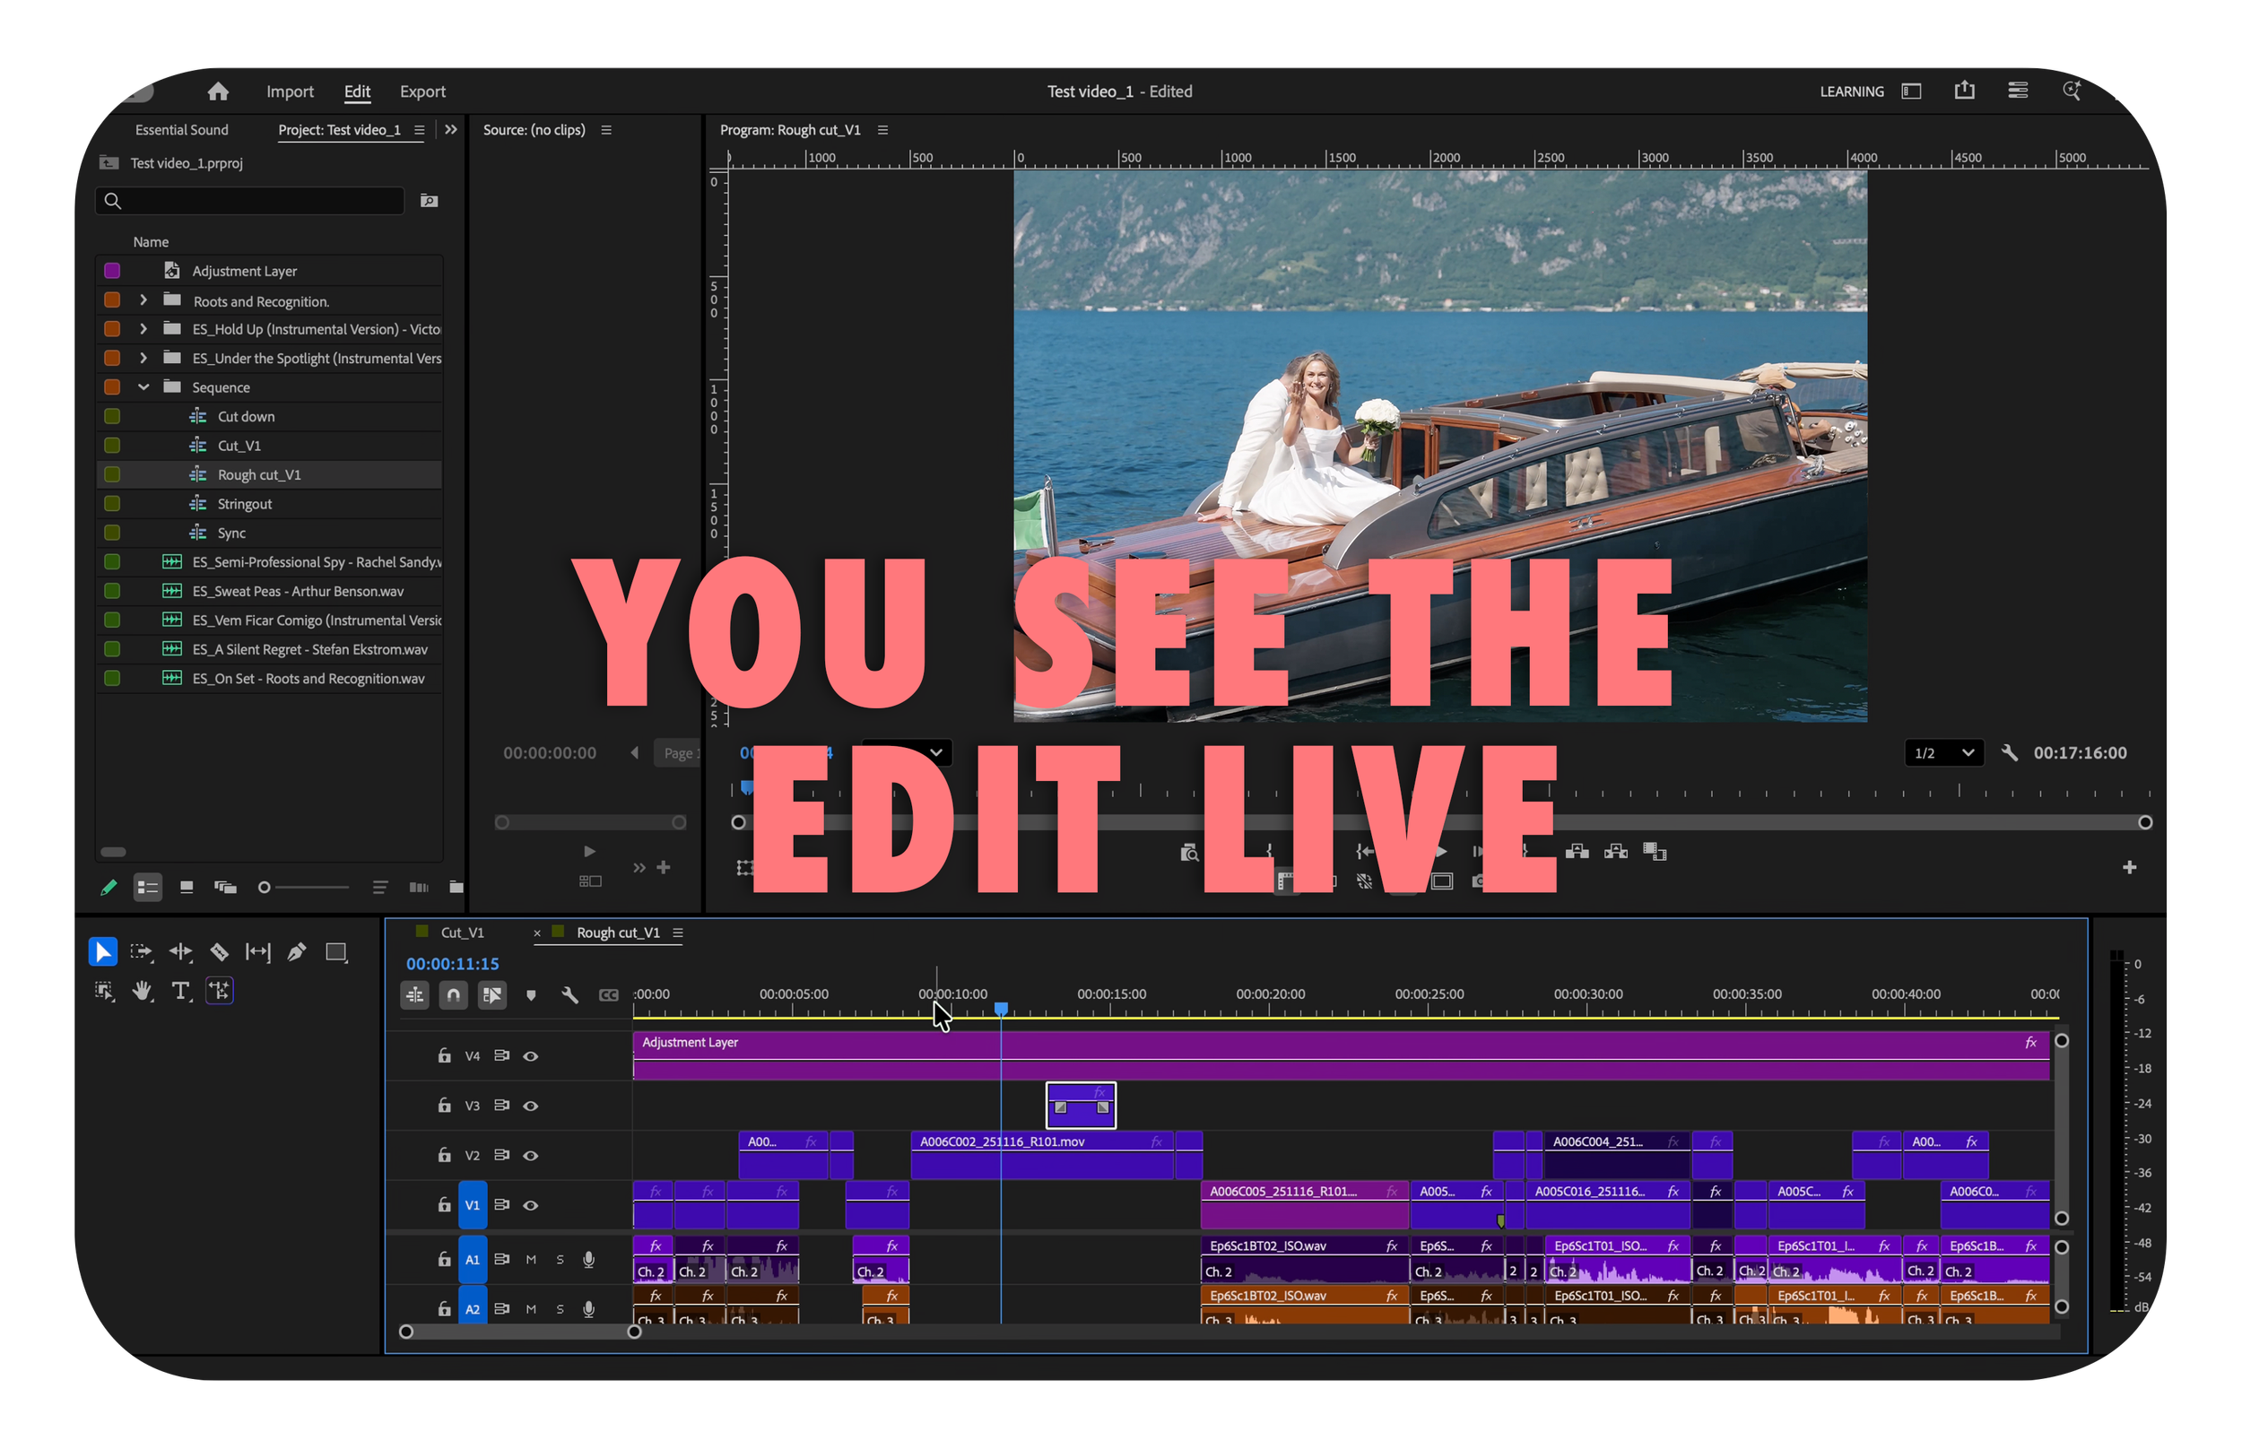Collapse the Sequence bin
The height and width of the screenshot is (1449, 2242).
click(143, 386)
